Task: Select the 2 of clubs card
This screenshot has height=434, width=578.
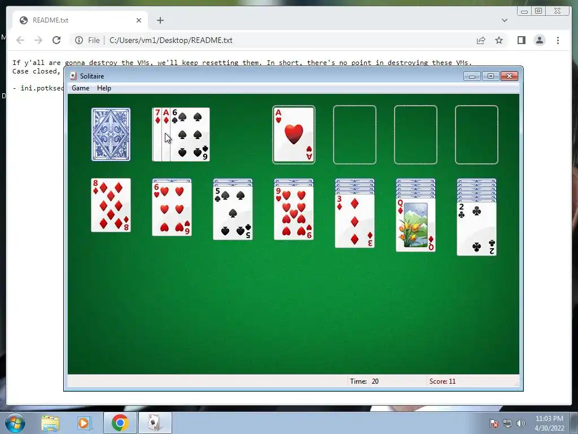Action: pos(476,229)
